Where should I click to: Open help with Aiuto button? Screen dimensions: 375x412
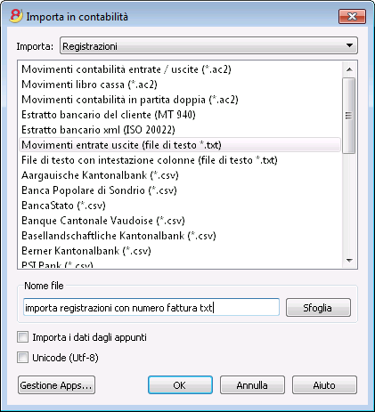[324, 385]
